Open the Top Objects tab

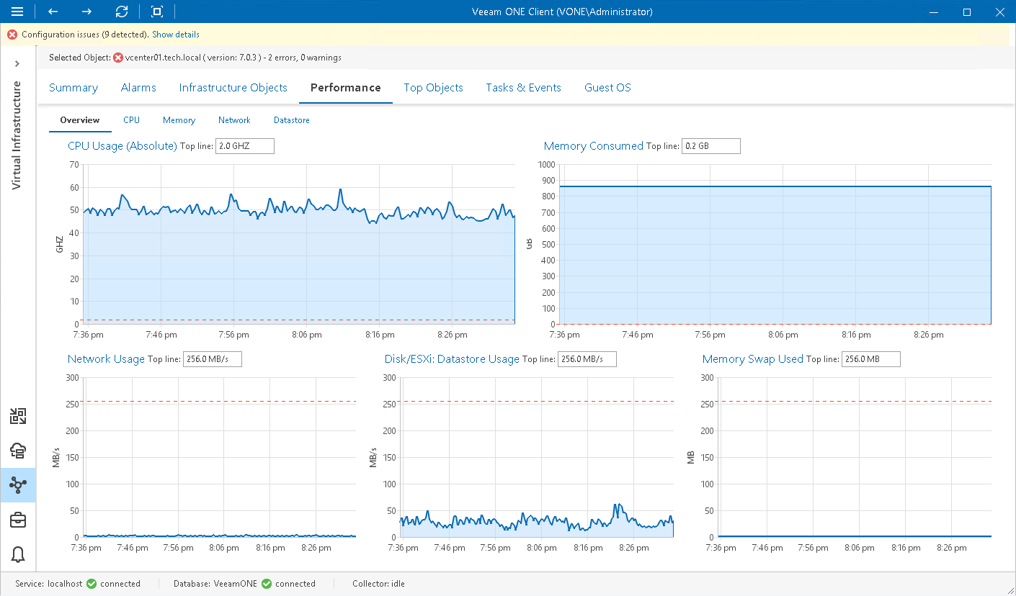point(434,88)
